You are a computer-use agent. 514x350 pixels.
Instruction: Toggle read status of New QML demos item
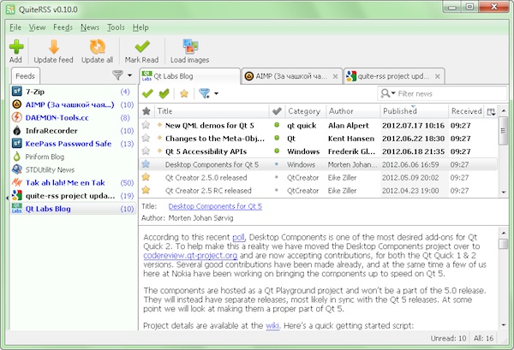[x=277, y=125]
